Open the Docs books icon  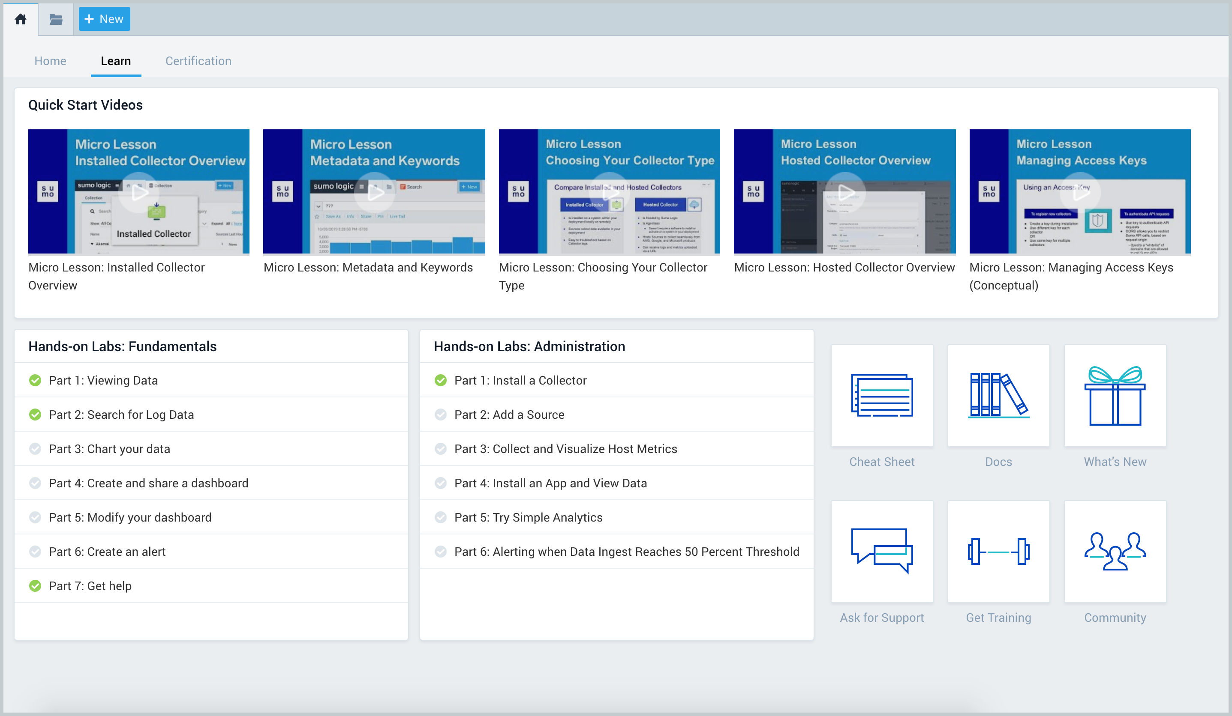[998, 395]
